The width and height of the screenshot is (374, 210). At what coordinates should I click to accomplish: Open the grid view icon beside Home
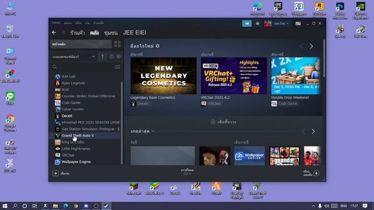tap(117, 44)
